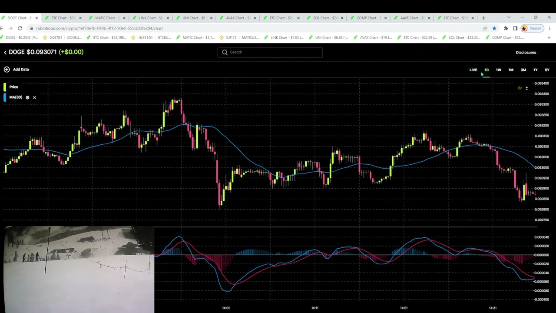Click the webcam snow scene thumbnail

(x=79, y=269)
